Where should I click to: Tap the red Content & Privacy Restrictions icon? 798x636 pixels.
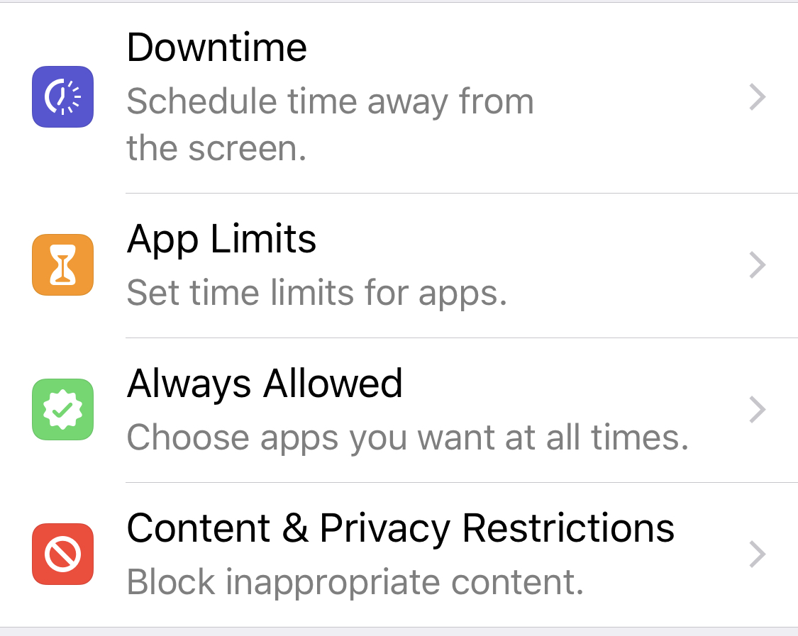tap(62, 554)
